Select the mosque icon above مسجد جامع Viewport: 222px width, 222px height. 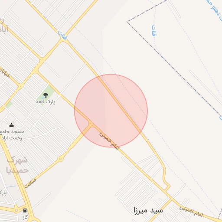pyautogui.click(x=11, y=125)
